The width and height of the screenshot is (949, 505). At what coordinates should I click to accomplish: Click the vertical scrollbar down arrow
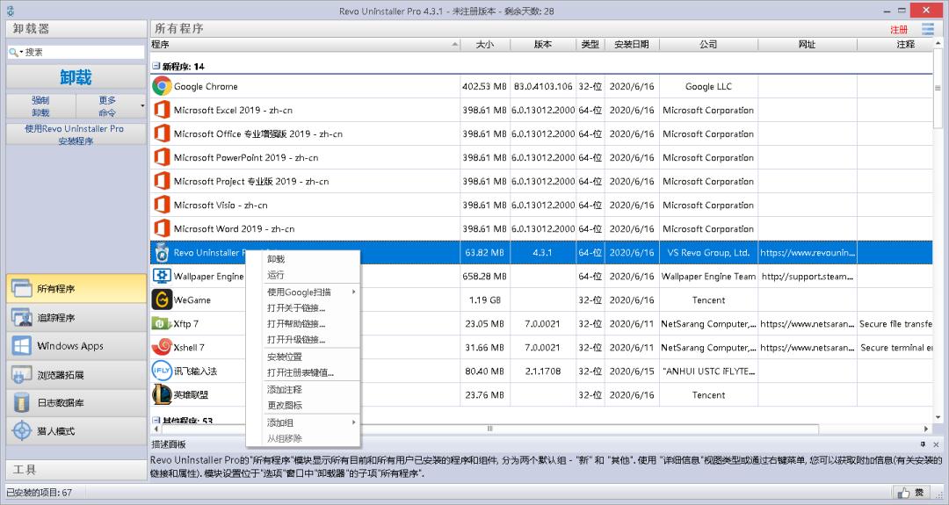click(938, 416)
